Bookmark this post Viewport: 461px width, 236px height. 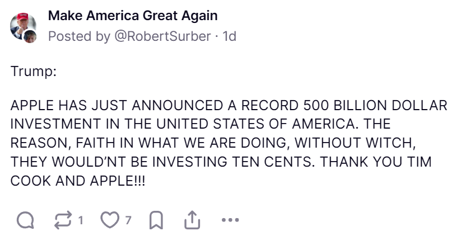(x=156, y=220)
